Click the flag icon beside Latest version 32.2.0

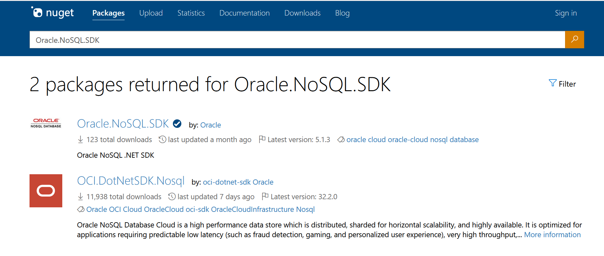tap(265, 196)
